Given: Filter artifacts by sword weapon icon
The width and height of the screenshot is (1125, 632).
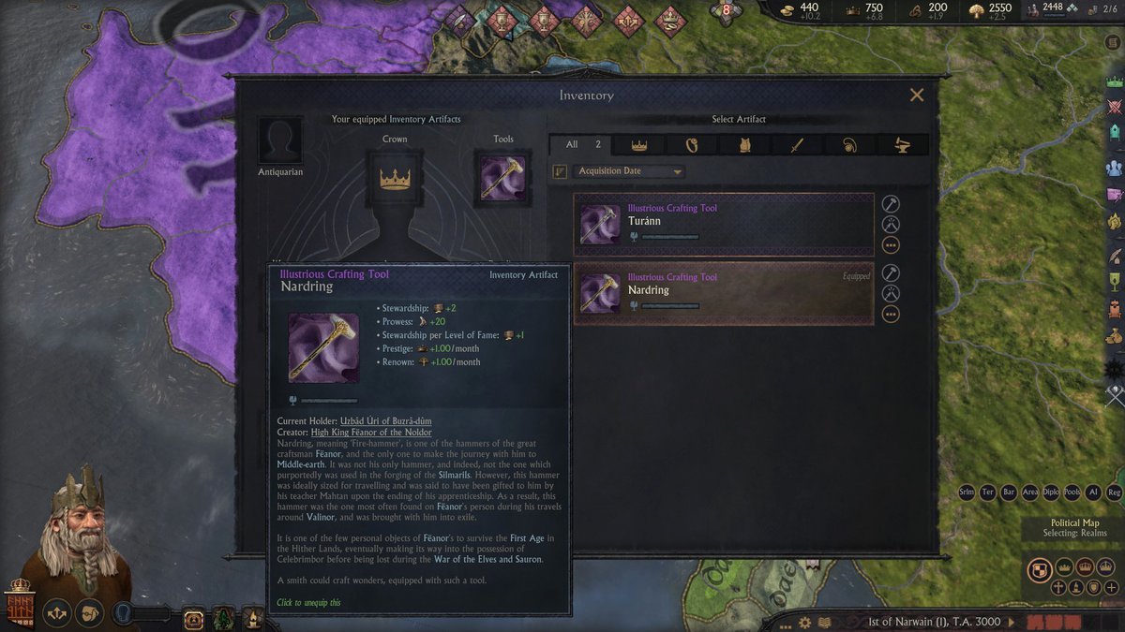Looking at the screenshot, I should [798, 145].
